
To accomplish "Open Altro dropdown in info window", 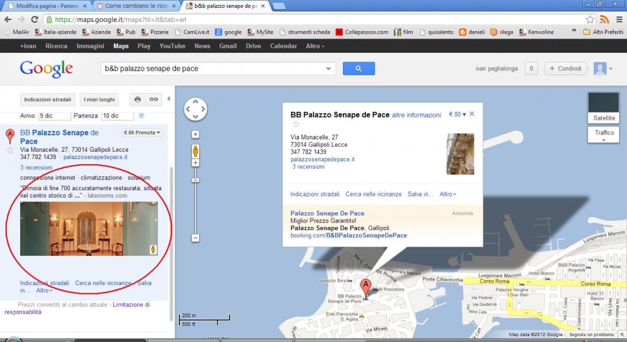I will pos(448,194).
